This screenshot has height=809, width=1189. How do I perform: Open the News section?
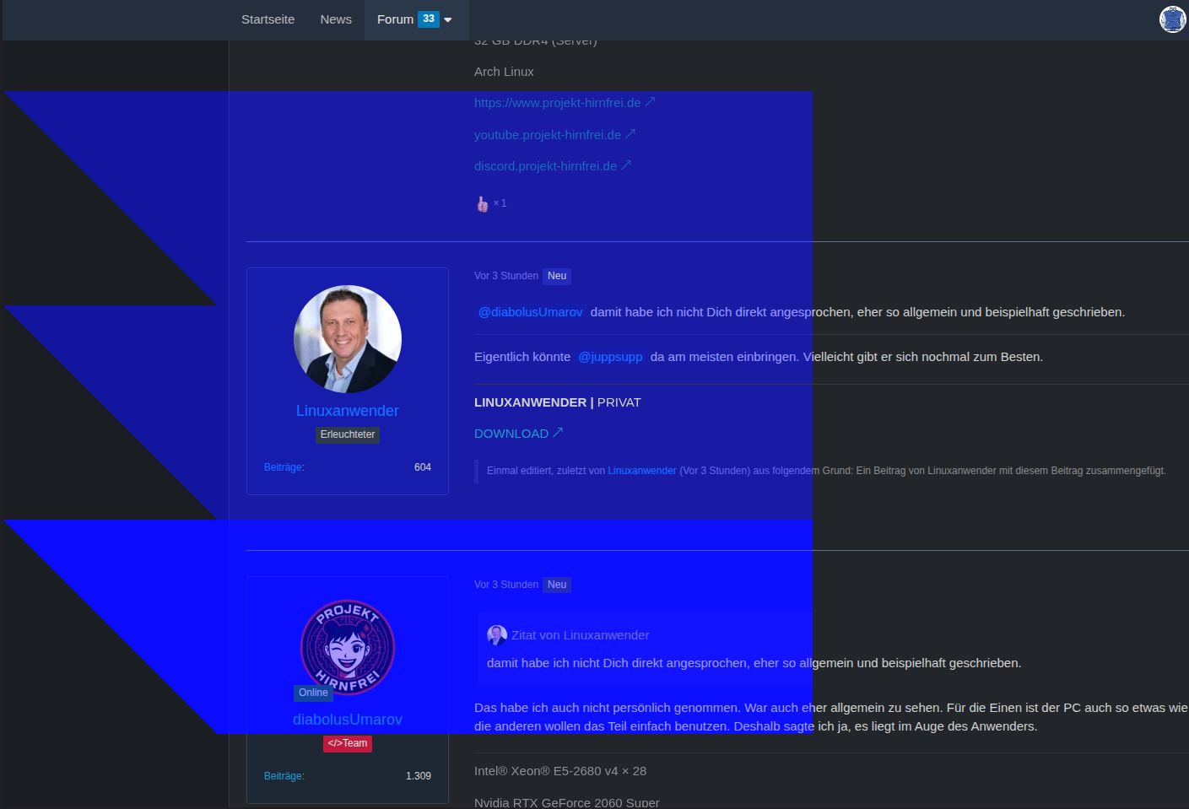(x=336, y=19)
